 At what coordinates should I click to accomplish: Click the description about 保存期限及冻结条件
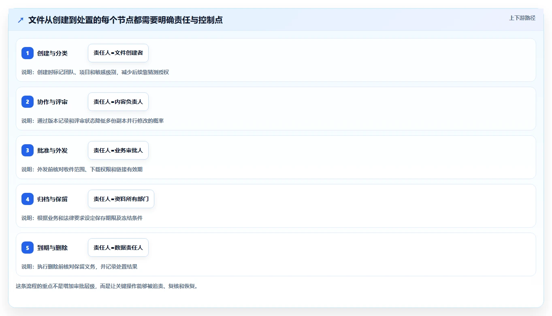pos(82,218)
